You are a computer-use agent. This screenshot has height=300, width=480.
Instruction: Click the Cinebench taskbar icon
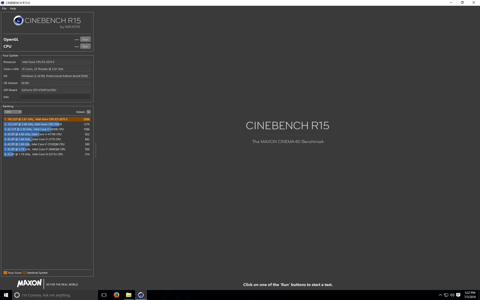pyautogui.click(x=141, y=295)
